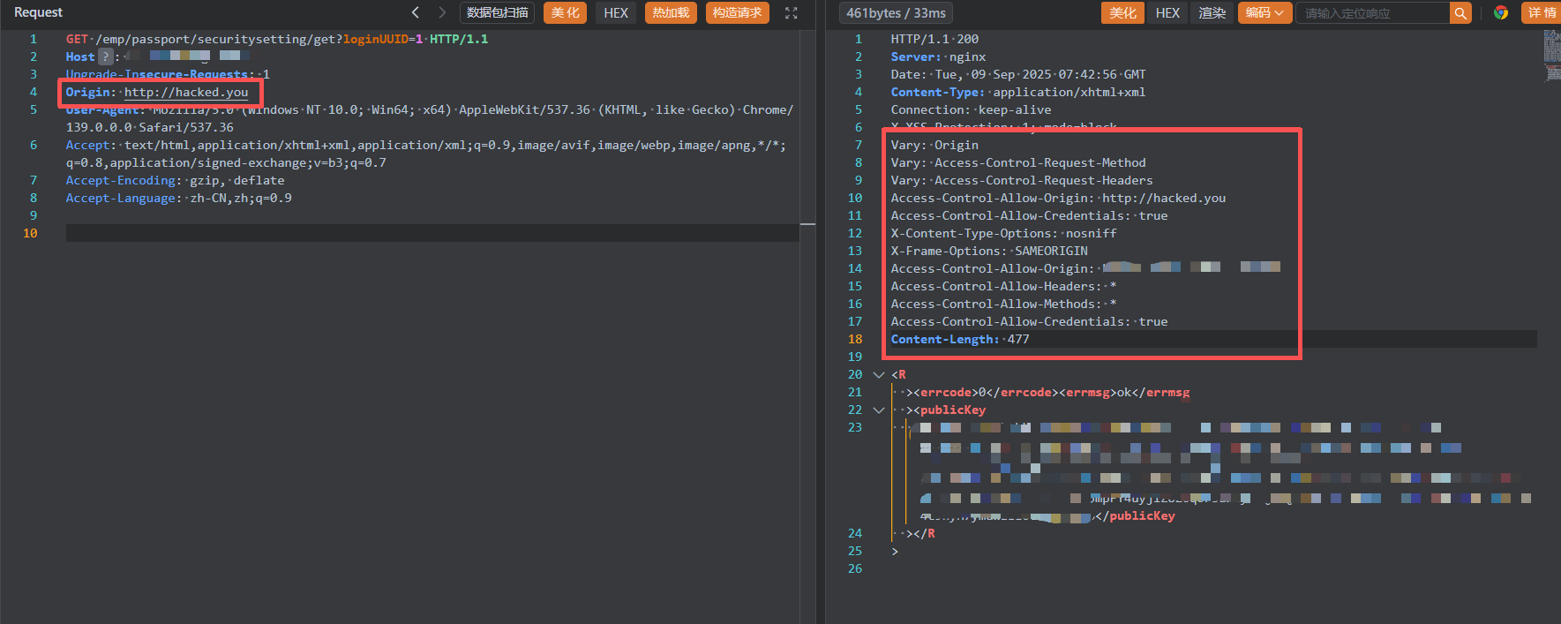The height and width of the screenshot is (624, 1561).
Task: Collapse the R XML element fold arrow
Action: [x=878, y=375]
